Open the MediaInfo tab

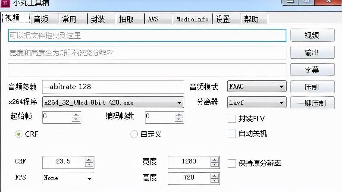pos(192,19)
